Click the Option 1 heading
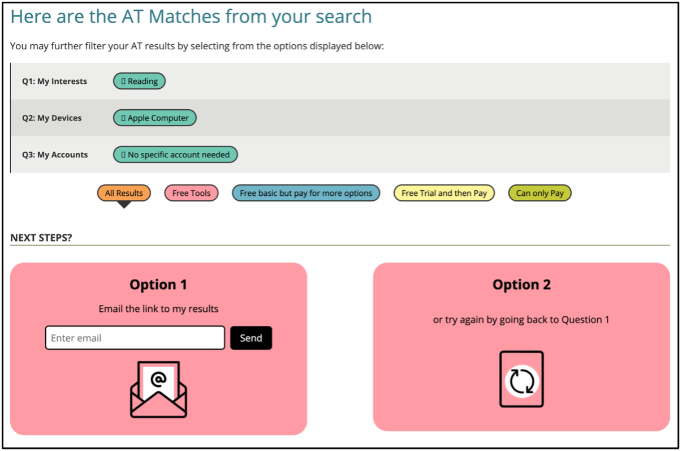This screenshot has height=451, width=682. tap(158, 285)
